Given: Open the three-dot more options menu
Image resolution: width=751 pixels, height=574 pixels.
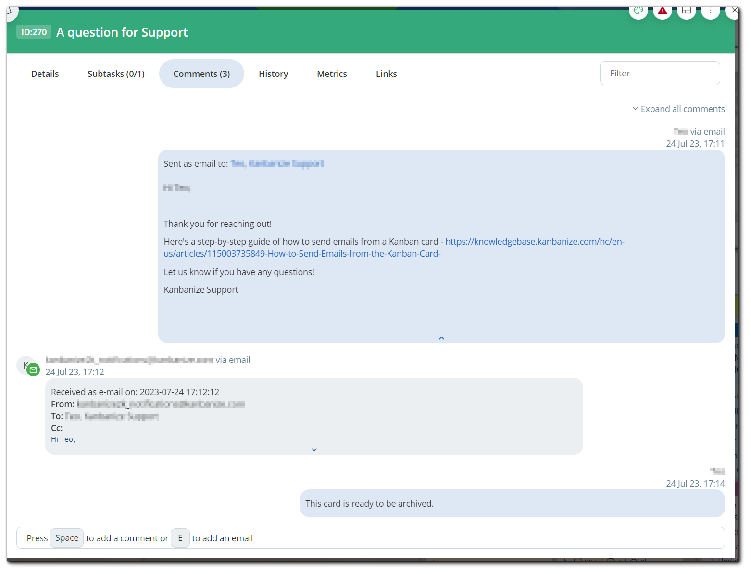Looking at the screenshot, I should click(x=711, y=11).
